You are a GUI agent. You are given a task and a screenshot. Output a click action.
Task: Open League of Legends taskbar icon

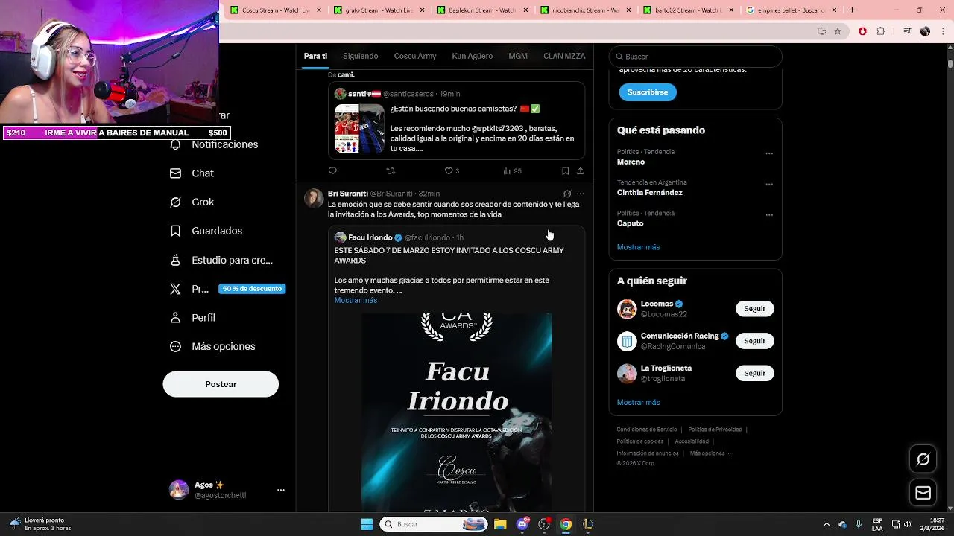click(x=588, y=524)
